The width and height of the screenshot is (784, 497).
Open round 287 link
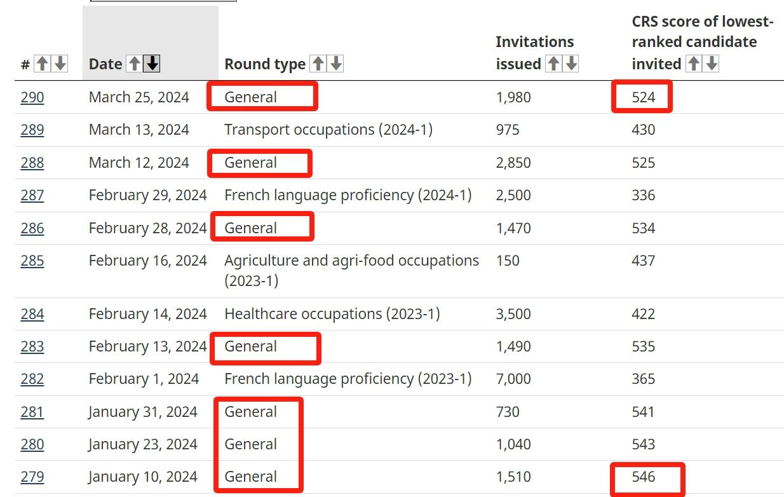(x=32, y=195)
